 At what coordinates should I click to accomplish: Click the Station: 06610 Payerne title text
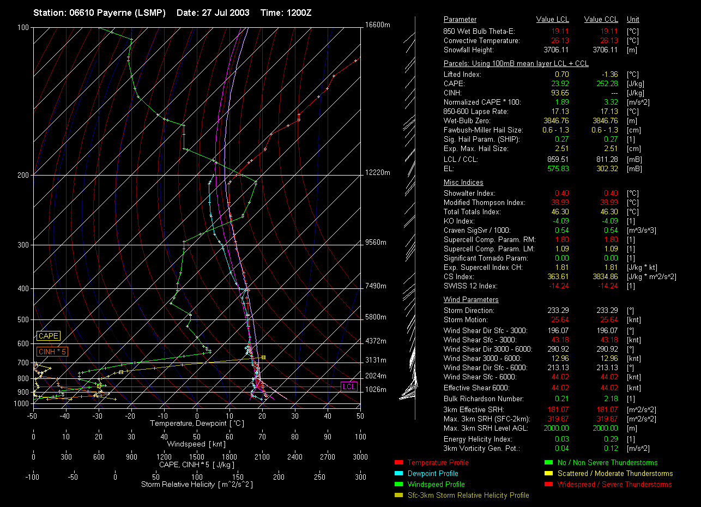(99, 13)
